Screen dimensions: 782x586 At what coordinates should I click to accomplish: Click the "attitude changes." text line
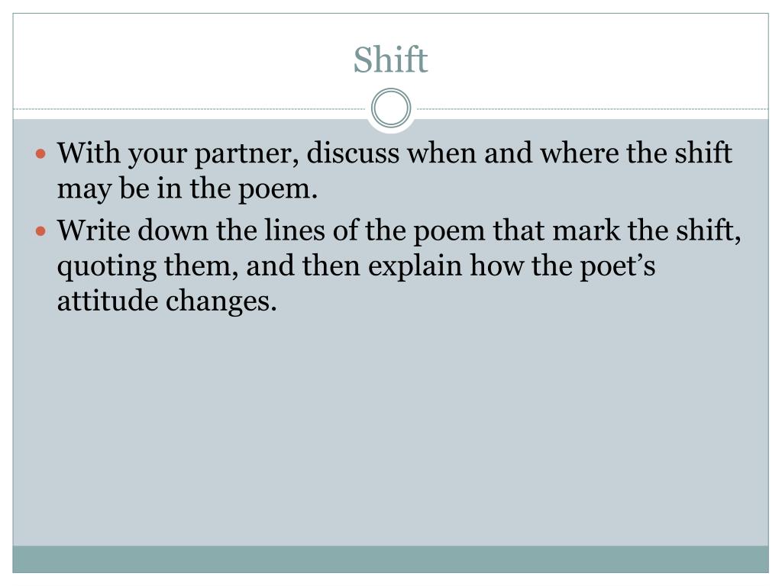(x=166, y=302)
